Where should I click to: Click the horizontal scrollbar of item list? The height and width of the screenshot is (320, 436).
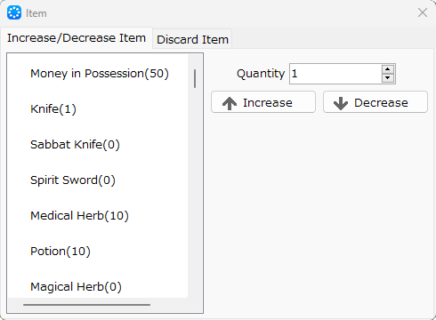tap(86, 304)
